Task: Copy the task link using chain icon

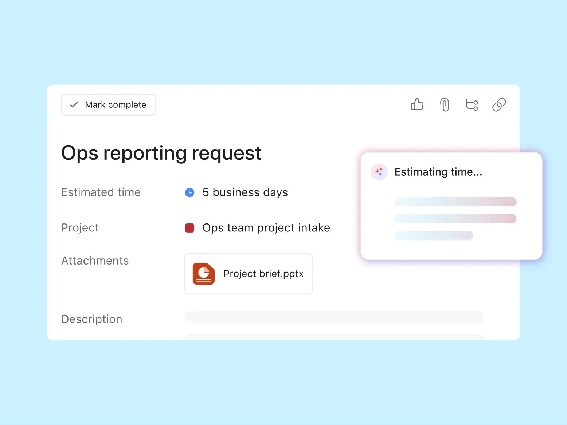Action: tap(499, 105)
